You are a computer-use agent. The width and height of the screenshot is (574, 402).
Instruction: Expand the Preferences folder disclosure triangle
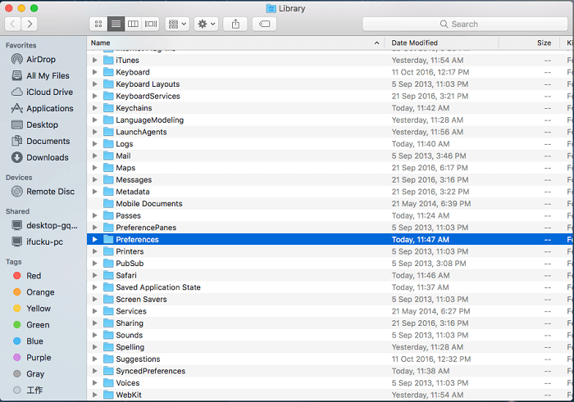coord(95,240)
